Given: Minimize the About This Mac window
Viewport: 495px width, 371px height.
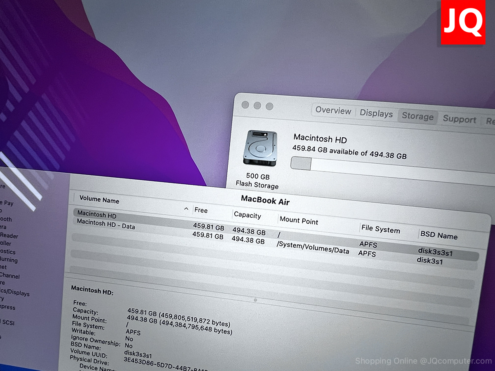Looking at the screenshot, I should 257,106.
